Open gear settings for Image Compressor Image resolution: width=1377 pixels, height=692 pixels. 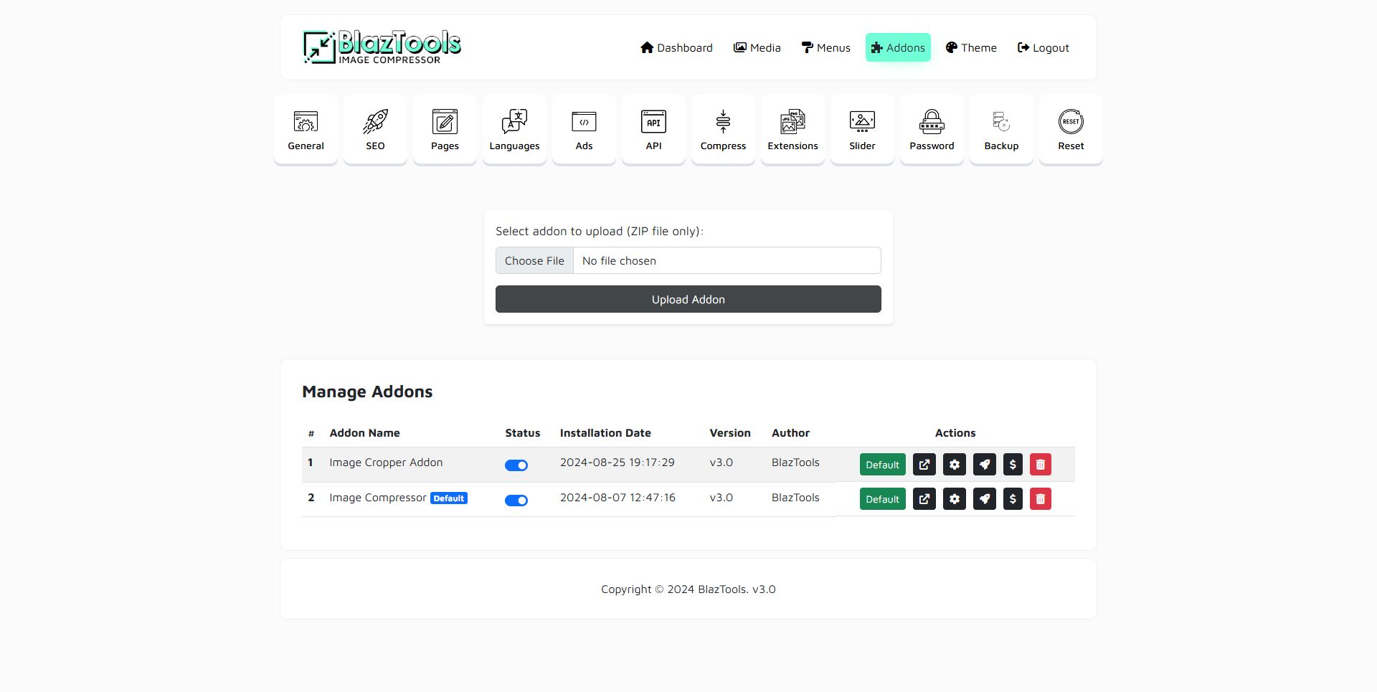(955, 499)
